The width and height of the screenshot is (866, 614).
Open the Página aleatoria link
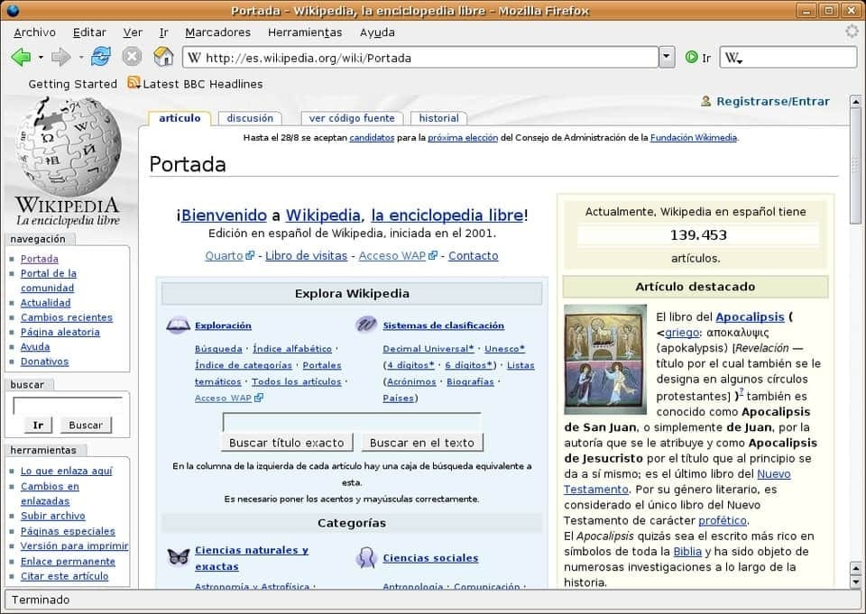60,332
